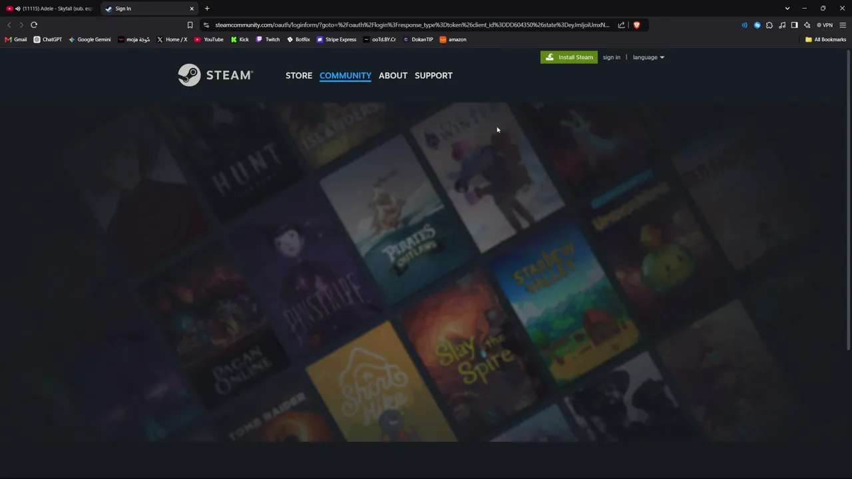The width and height of the screenshot is (852, 479).
Task: Open the Home / X bookmark
Action: click(172, 39)
